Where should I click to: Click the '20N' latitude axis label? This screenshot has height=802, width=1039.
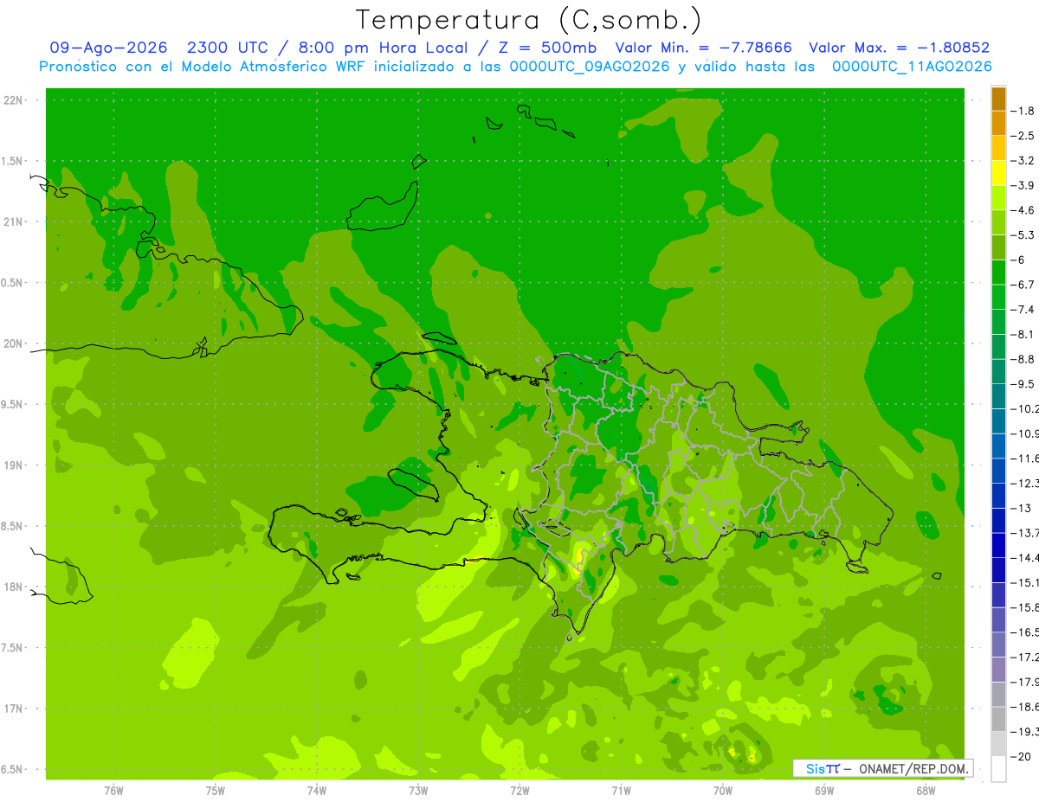coord(14,343)
